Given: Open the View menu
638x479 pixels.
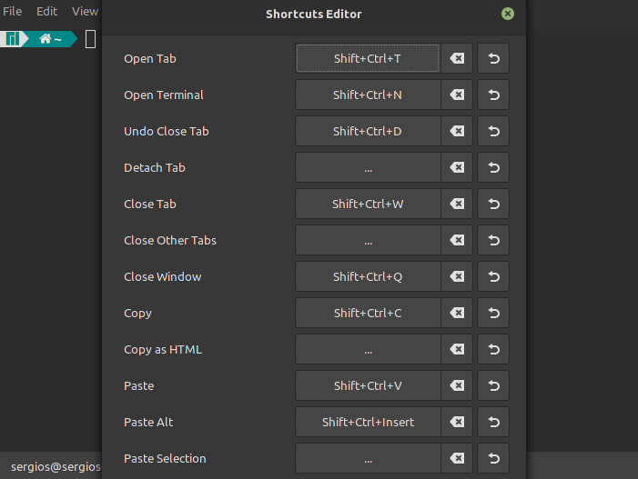Looking at the screenshot, I should pyautogui.click(x=85, y=12).
